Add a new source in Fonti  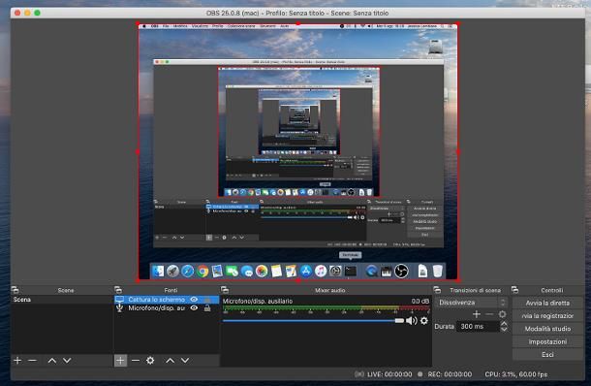pyautogui.click(x=120, y=361)
